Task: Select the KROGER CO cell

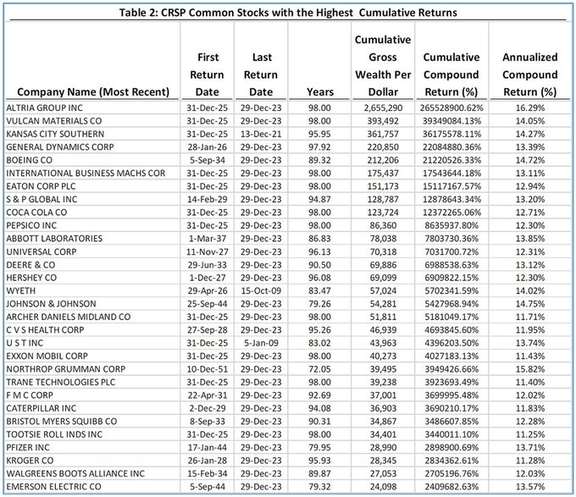Action: click(x=30, y=461)
